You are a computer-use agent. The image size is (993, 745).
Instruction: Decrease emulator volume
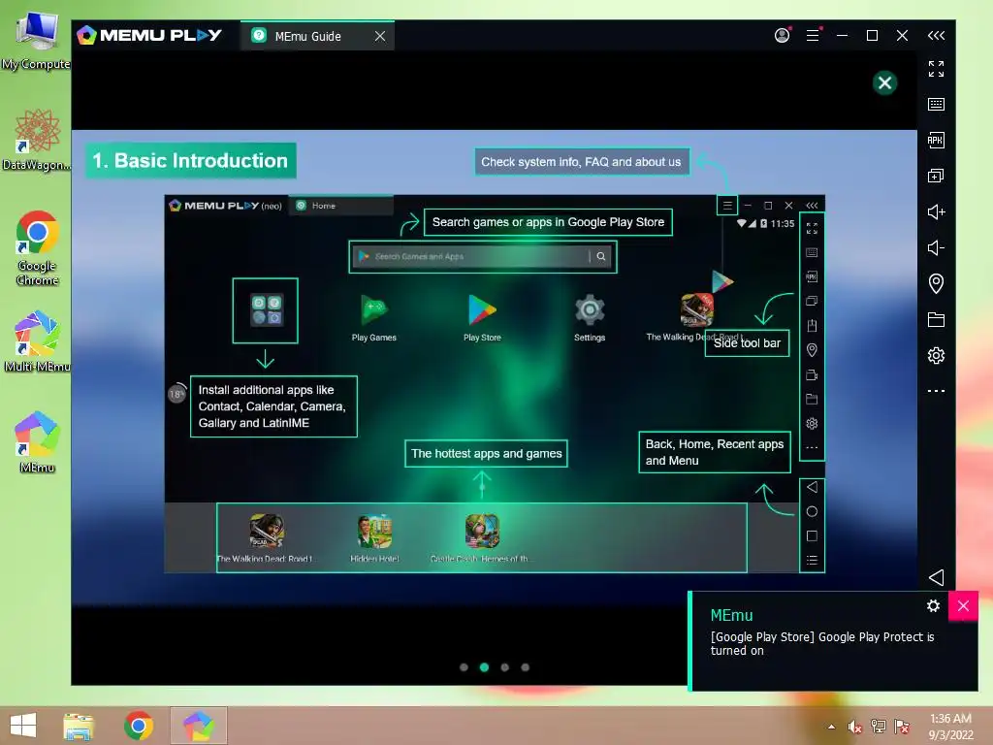936,247
